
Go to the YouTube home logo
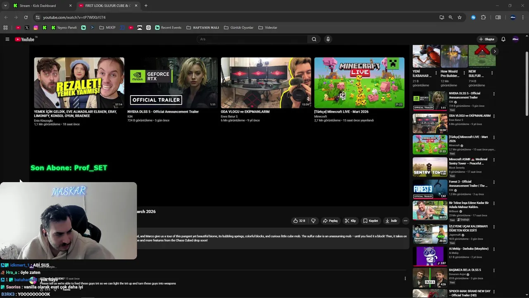click(x=25, y=39)
